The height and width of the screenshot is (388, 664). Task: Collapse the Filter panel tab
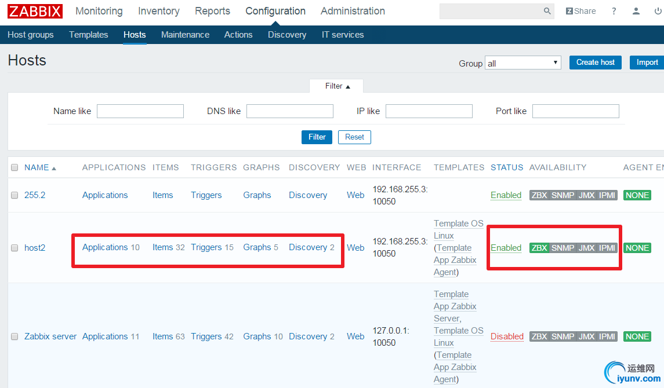click(337, 86)
